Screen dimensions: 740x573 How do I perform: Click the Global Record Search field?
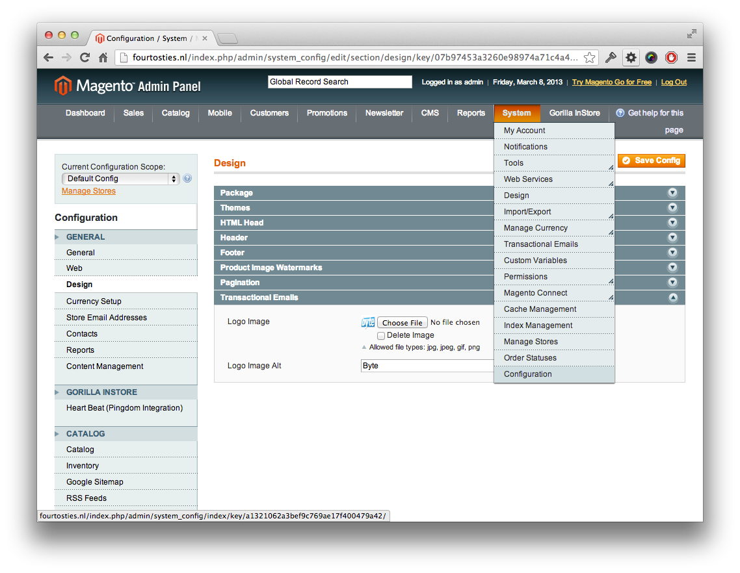tap(339, 81)
